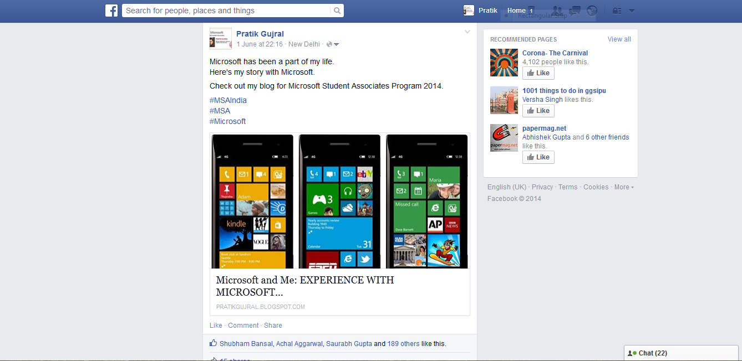This screenshot has height=361, width=742.
Task: Open the Privacy footer link
Action: click(542, 187)
